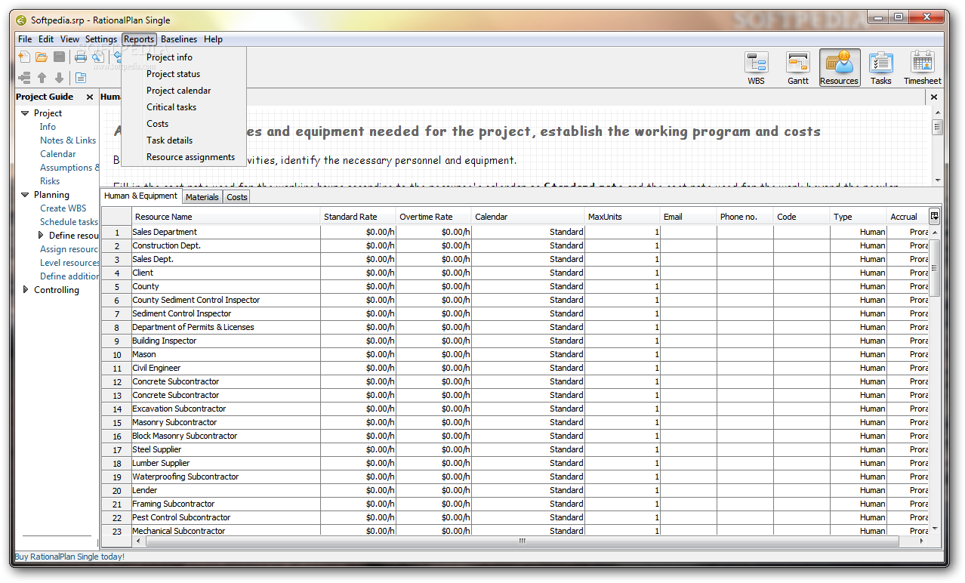Select Building Inspector resource cell
The width and height of the screenshot is (965, 583).
click(x=226, y=341)
